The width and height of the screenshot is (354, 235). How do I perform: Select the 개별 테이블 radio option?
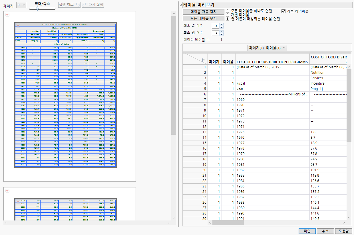pos(228,15)
